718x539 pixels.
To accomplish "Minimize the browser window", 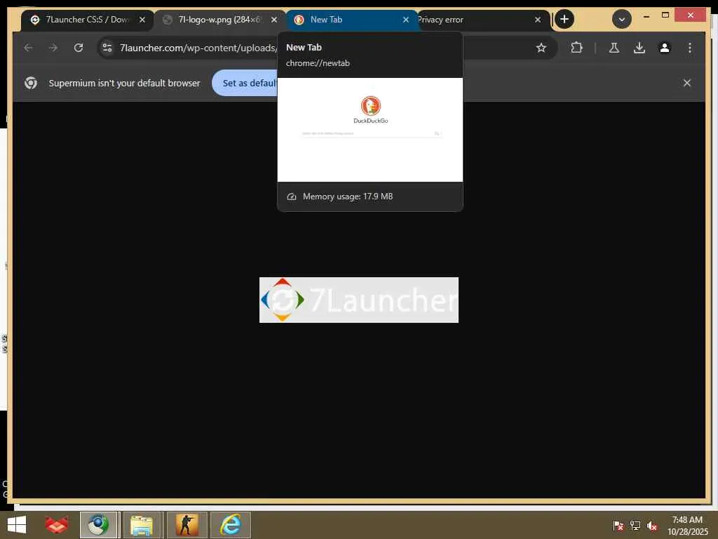I will coord(646,16).
